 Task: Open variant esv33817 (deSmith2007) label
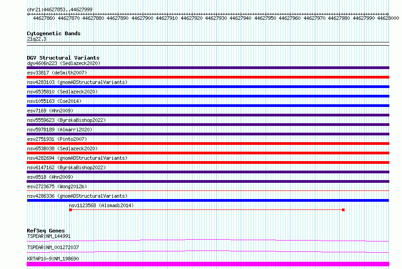[x=57, y=73]
